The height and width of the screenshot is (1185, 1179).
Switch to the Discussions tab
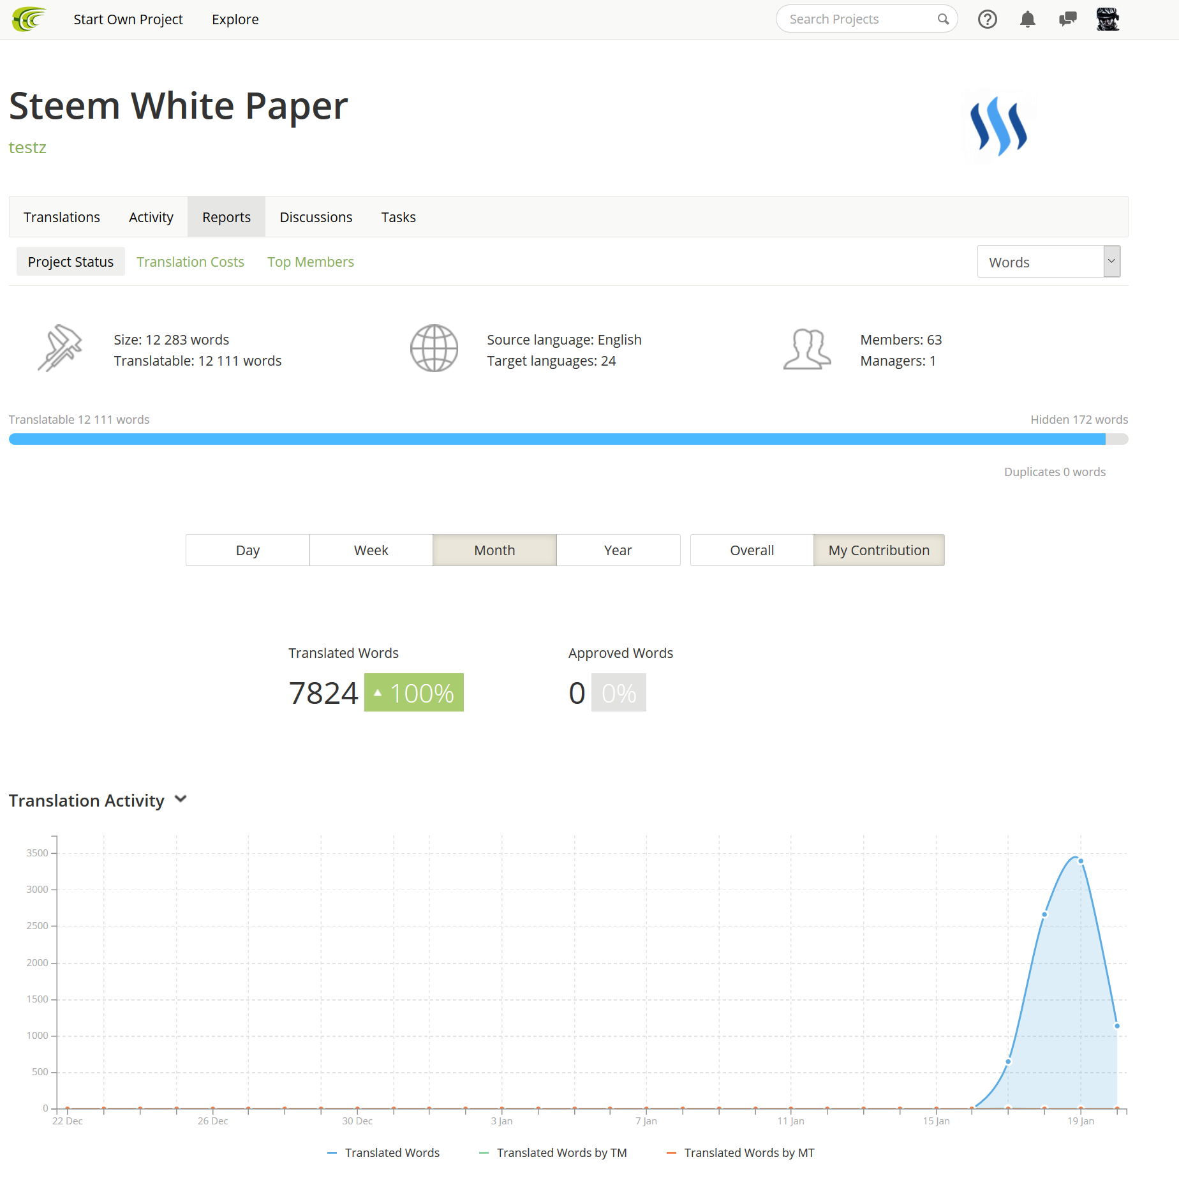tap(316, 217)
